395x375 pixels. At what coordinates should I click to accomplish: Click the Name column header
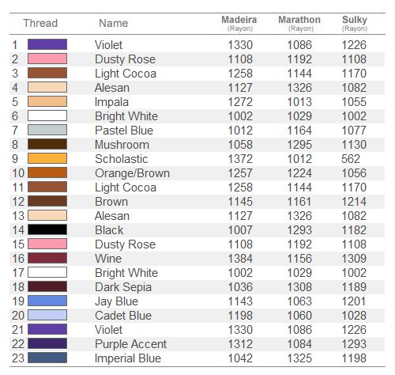114,23
